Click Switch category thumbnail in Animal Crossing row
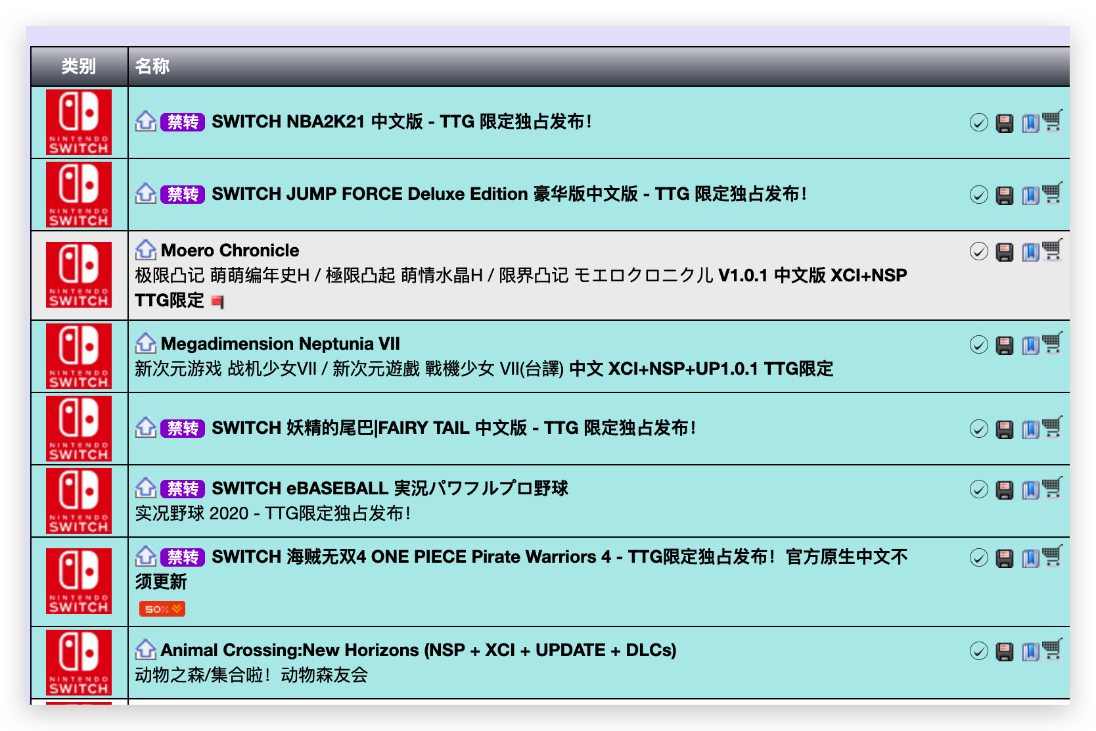The width and height of the screenshot is (1096, 731). point(79,663)
